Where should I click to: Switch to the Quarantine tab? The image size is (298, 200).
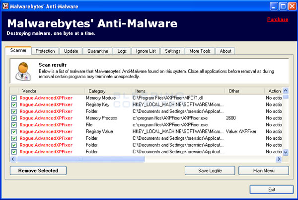(x=98, y=51)
